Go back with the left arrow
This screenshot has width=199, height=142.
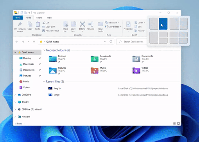click(x=16, y=42)
